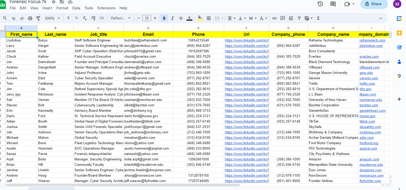Click the Move to folder icon
Viewport: 406px width, 190px height.
point(62,2)
